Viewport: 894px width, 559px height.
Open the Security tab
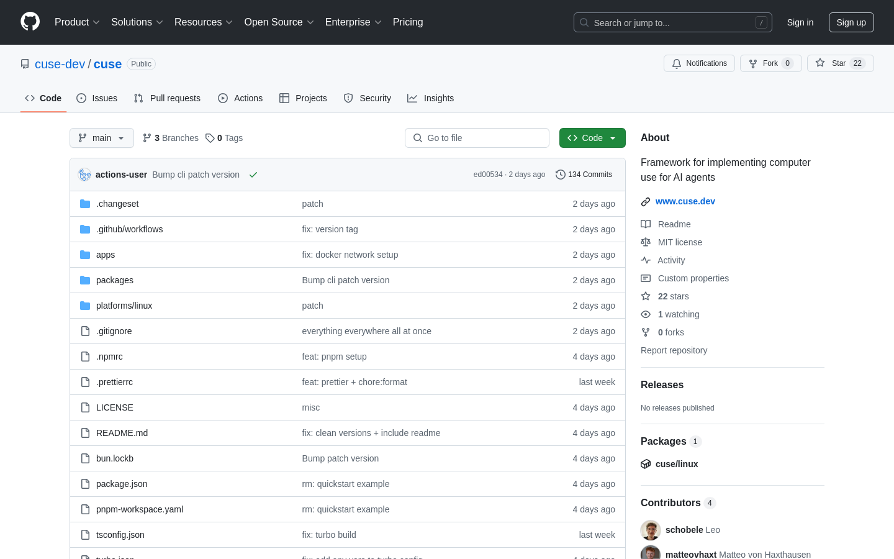click(368, 98)
